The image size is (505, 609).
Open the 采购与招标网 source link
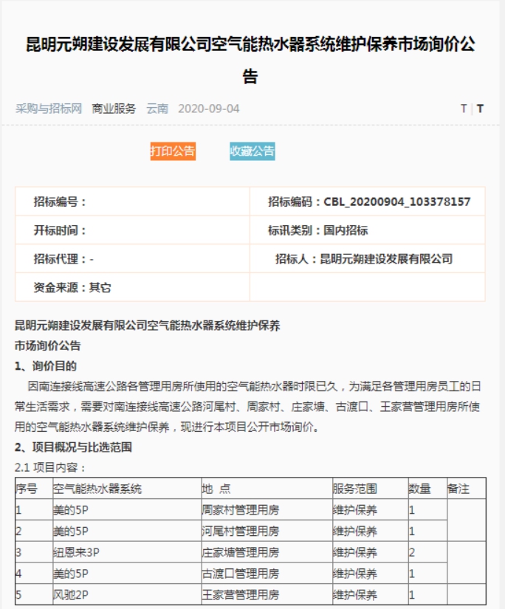click(49, 109)
